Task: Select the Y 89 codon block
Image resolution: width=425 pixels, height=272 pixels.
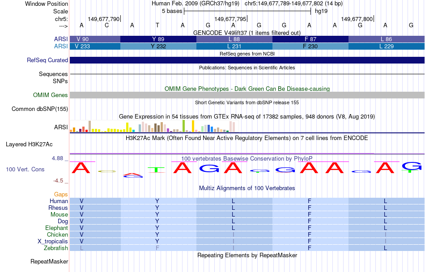Action: (158, 39)
